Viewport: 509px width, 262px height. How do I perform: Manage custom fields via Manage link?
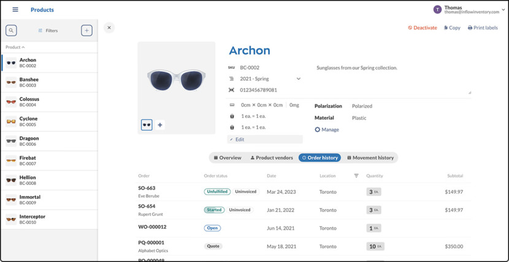(327, 129)
